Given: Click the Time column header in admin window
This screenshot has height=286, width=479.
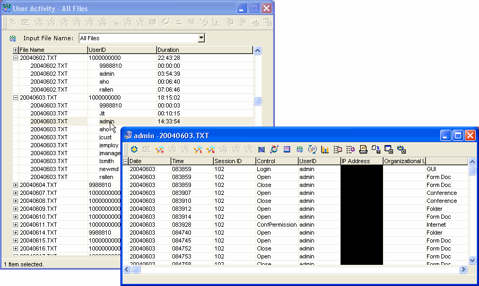Looking at the screenshot, I should [x=192, y=162].
